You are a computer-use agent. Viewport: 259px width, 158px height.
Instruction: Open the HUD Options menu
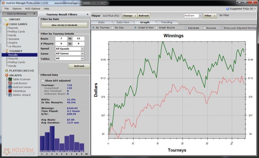(x=33, y=9)
